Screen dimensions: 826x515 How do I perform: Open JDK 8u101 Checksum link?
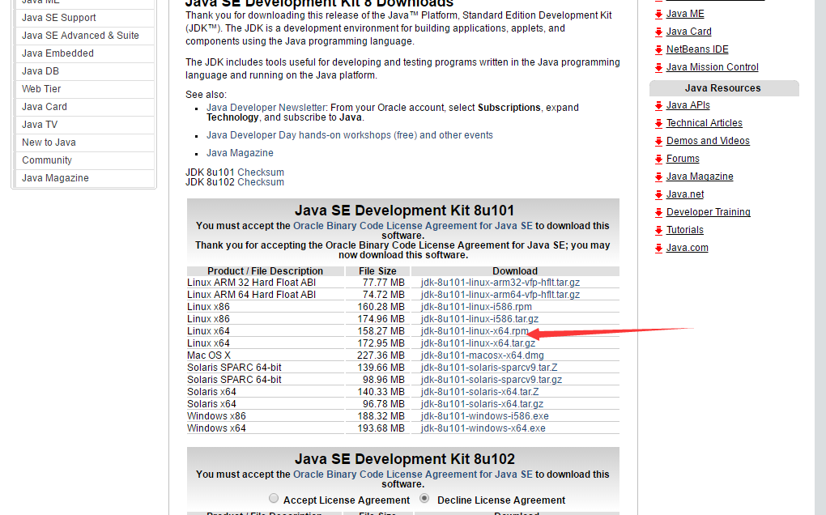point(260,172)
